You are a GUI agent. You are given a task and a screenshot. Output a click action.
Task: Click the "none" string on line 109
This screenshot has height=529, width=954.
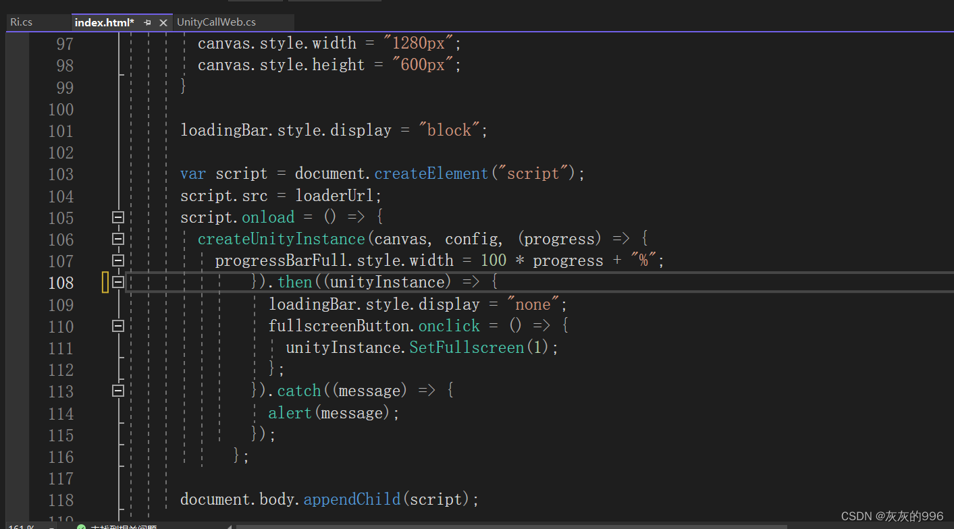(533, 304)
